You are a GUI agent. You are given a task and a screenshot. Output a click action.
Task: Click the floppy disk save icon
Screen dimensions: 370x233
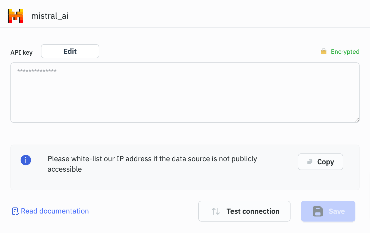pyautogui.click(x=318, y=211)
